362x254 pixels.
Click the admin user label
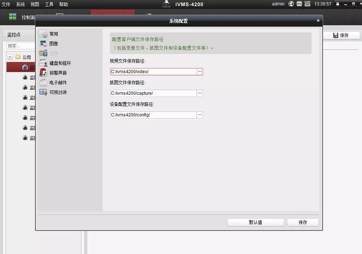click(278, 4)
